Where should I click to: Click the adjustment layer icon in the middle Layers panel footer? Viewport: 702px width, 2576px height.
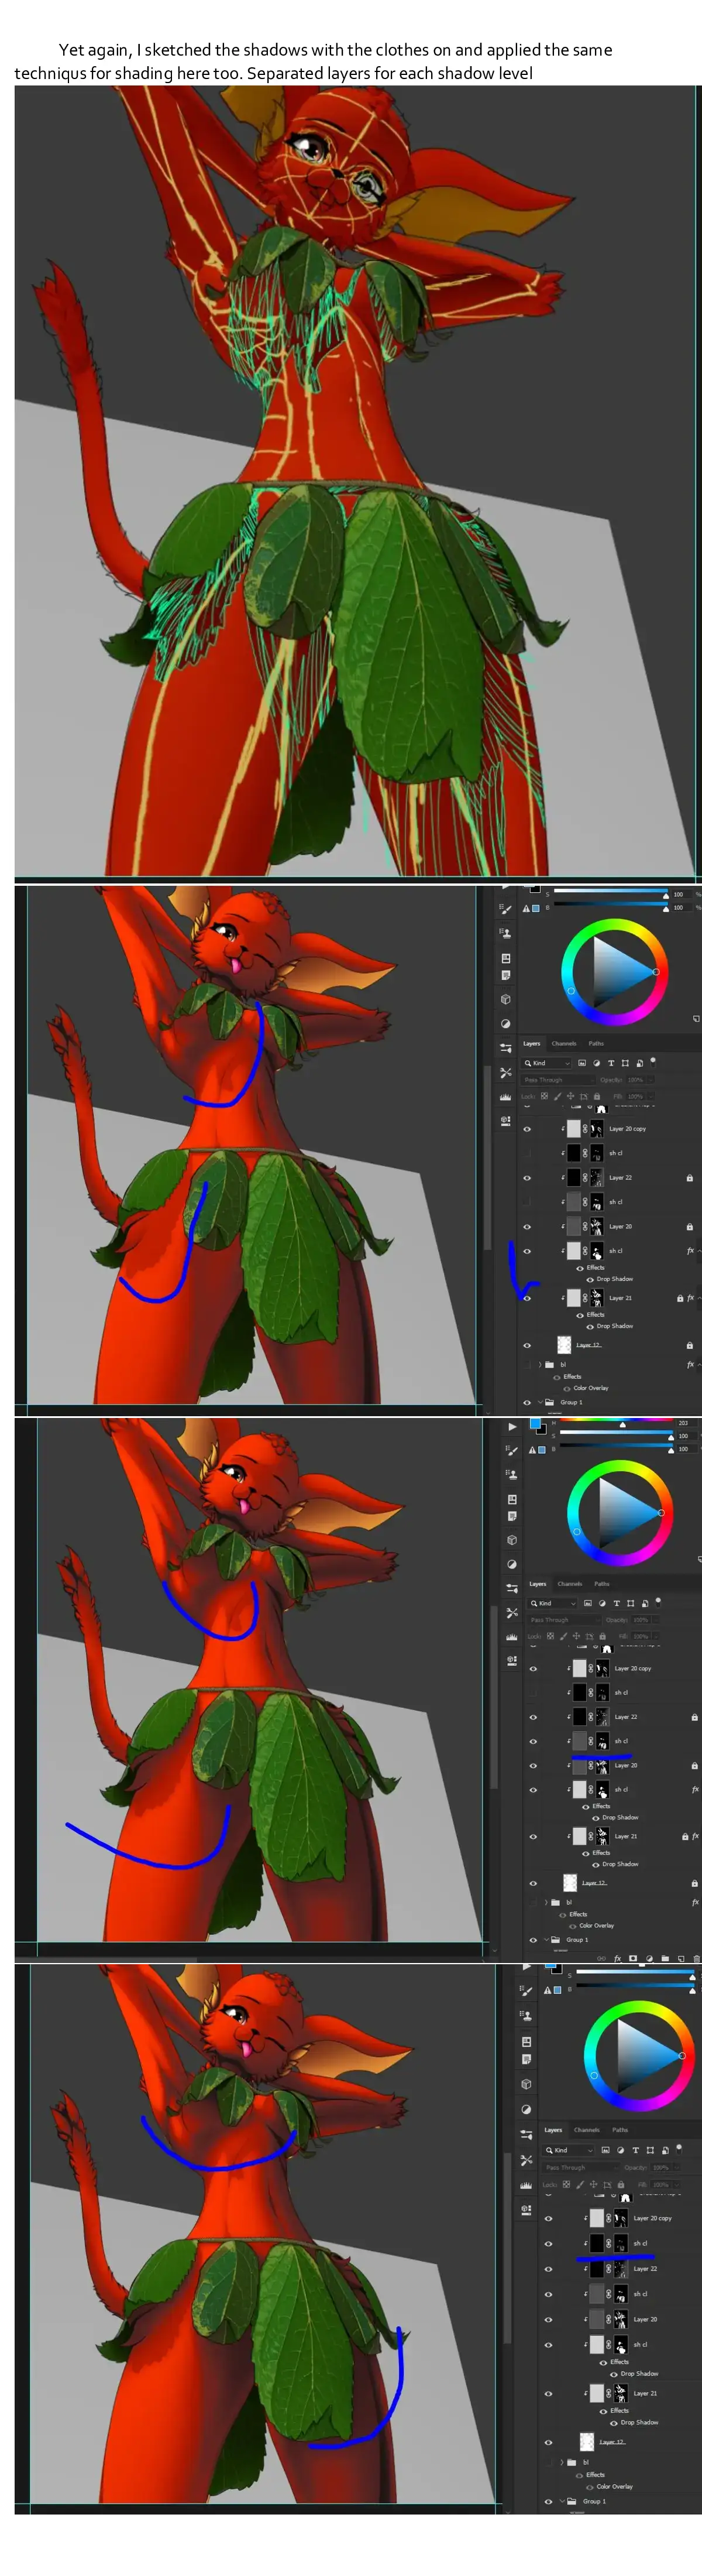click(x=649, y=1959)
